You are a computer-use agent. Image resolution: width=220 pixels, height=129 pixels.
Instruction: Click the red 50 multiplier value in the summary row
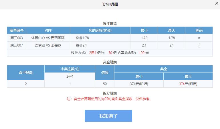[x=110, y=53]
